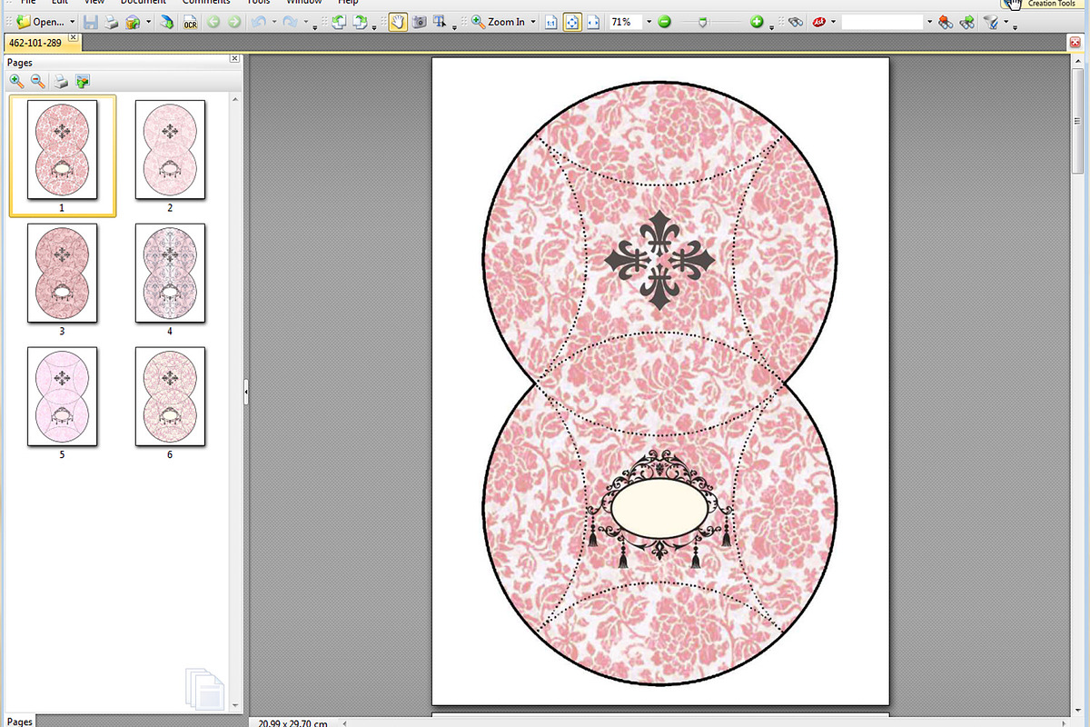
Task: Click the search filter funnel icon
Action: pos(992,22)
